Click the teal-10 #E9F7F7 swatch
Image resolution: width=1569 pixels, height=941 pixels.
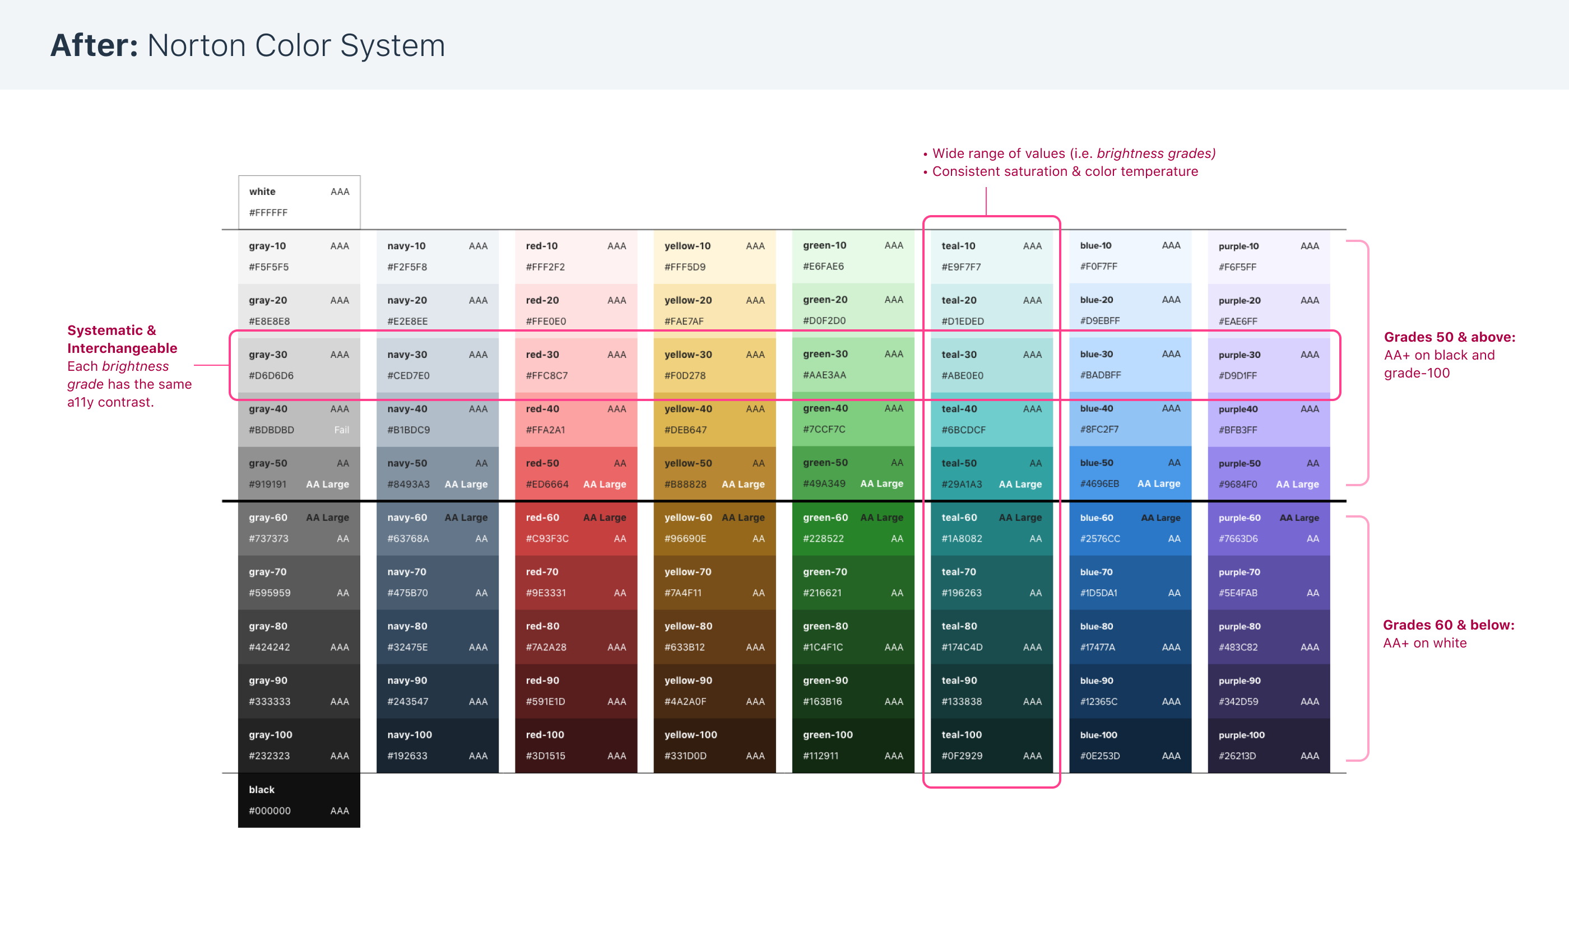(991, 256)
